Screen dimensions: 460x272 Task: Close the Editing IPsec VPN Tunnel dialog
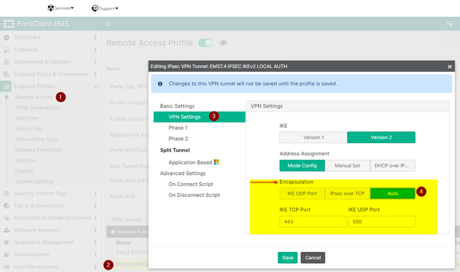pos(450,67)
